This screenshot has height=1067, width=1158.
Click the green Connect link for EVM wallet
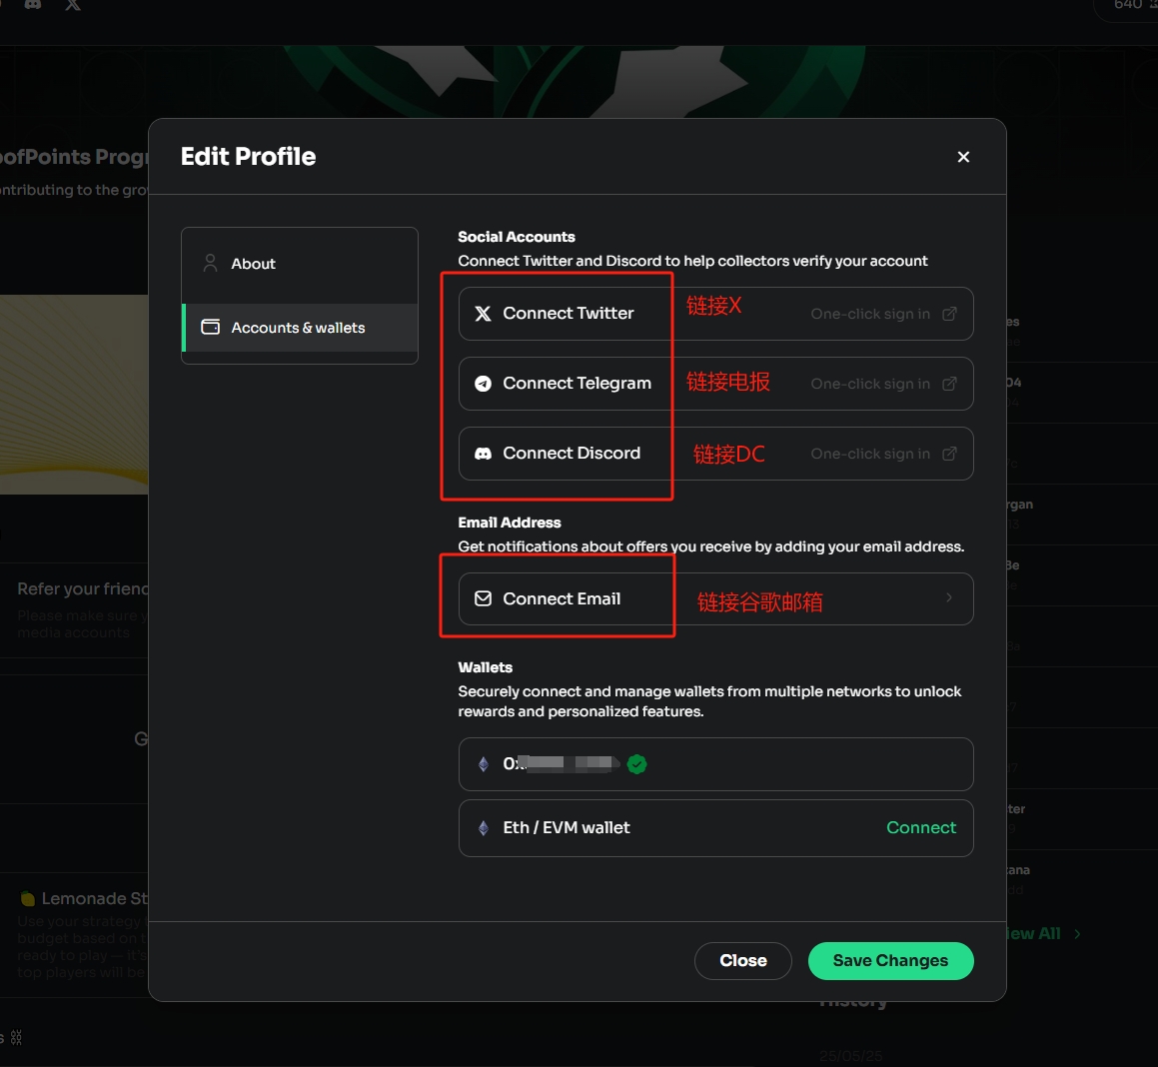click(920, 827)
